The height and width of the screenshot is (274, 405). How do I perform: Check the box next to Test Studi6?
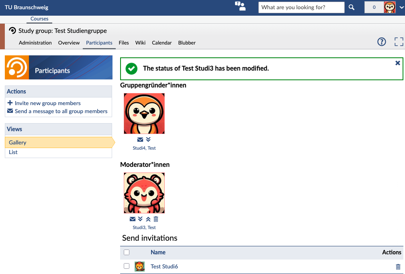pos(127,266)
